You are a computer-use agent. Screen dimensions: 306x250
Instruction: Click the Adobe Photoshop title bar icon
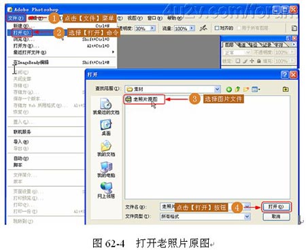[x=10, y=10]
